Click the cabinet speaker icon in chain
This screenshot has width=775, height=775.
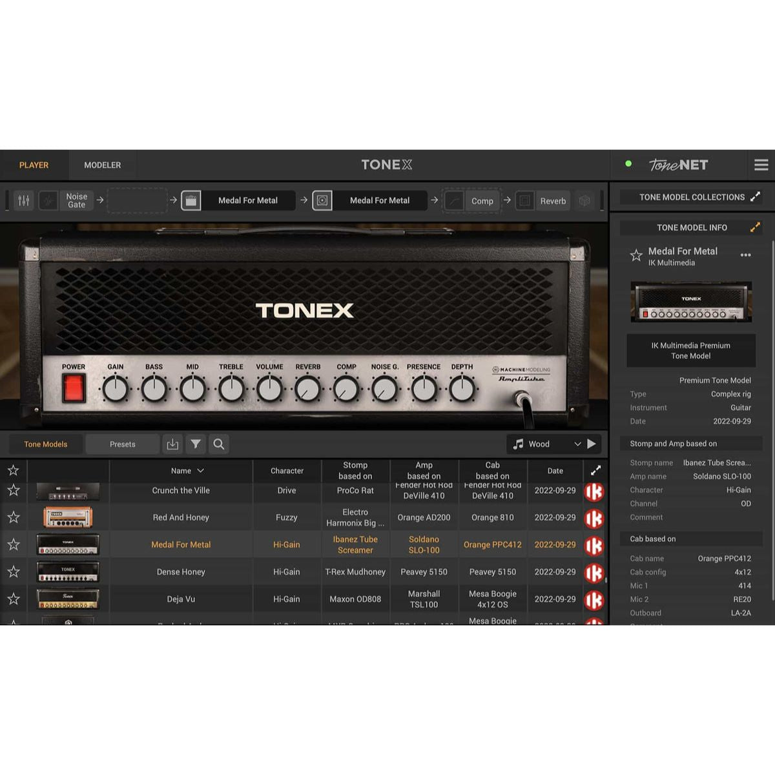coord(322,201)
